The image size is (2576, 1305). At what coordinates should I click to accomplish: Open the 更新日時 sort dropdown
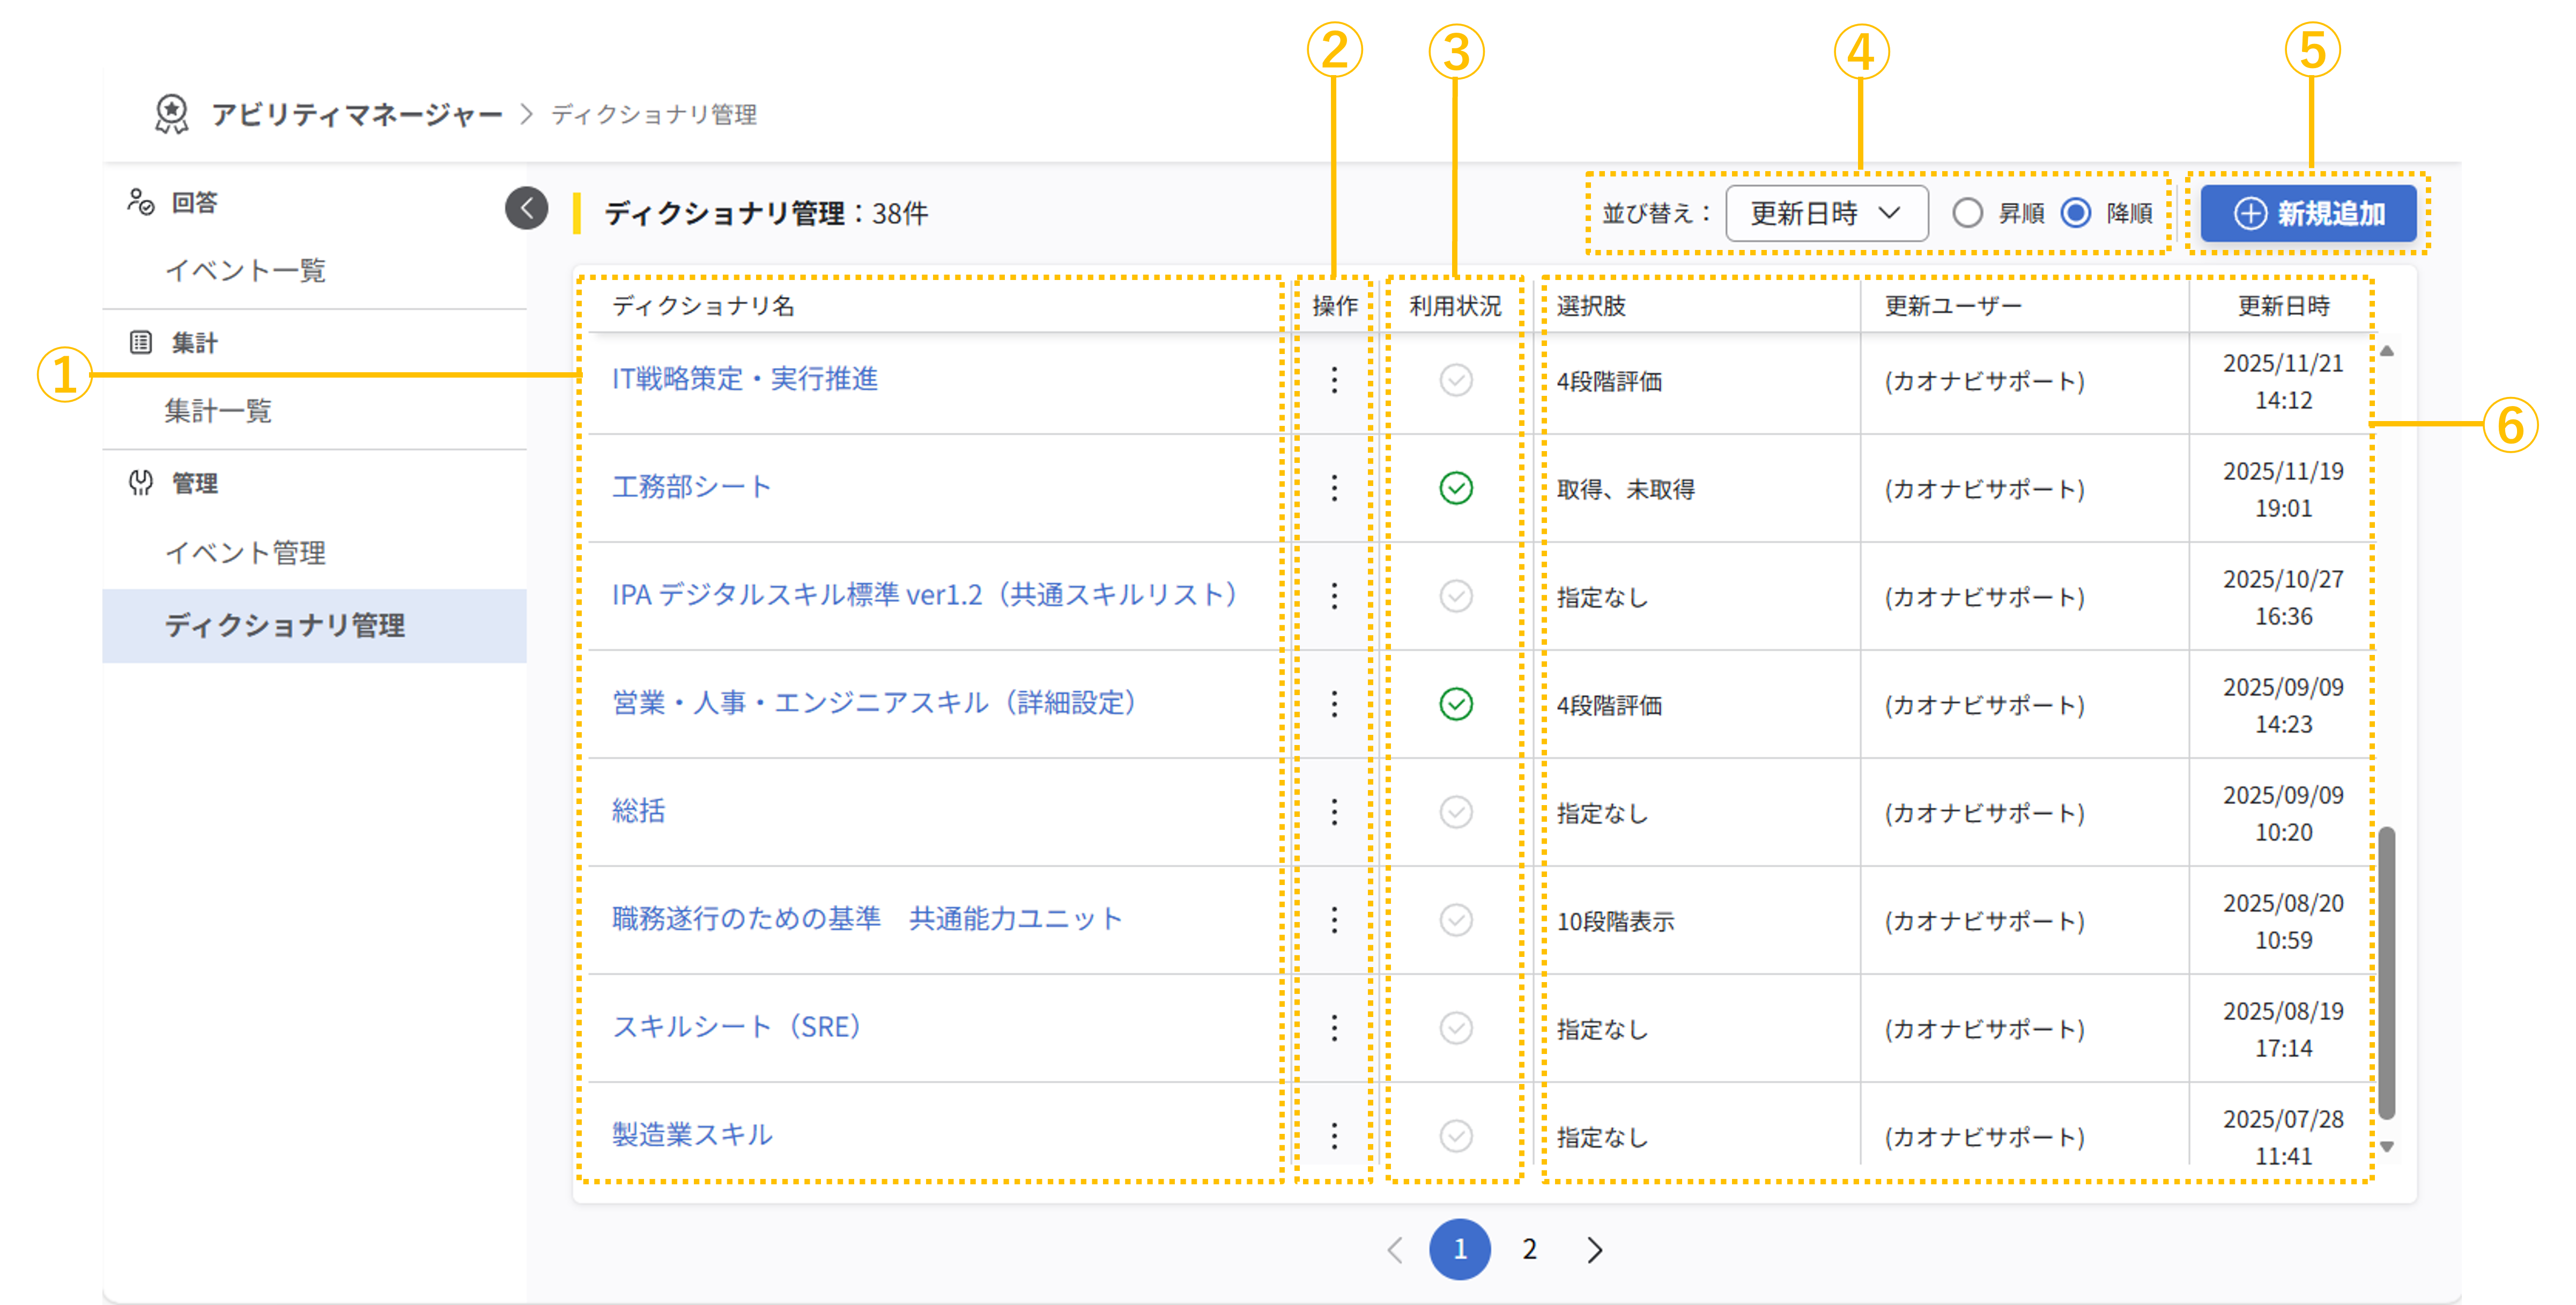(x=1827, y=212)
